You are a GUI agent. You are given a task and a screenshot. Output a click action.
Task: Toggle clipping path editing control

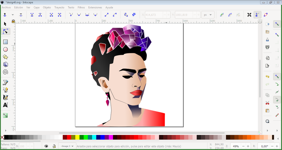click(222, 15)
